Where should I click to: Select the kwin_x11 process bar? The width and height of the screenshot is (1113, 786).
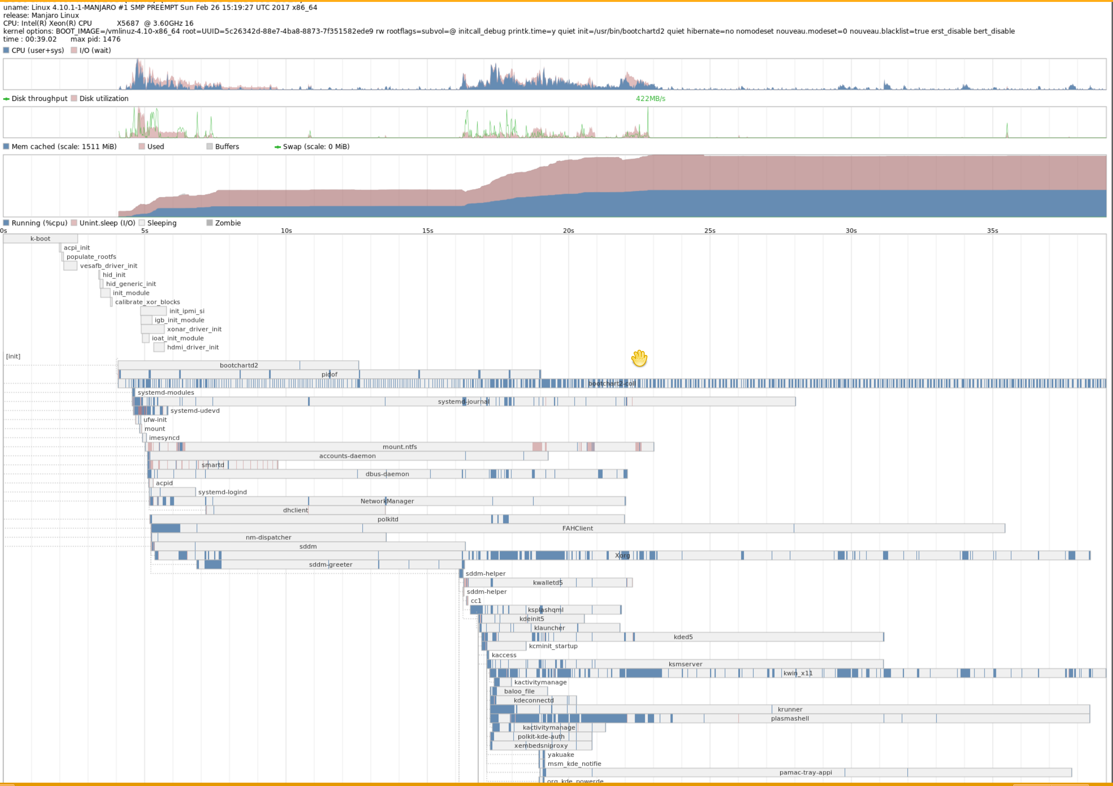798,674
